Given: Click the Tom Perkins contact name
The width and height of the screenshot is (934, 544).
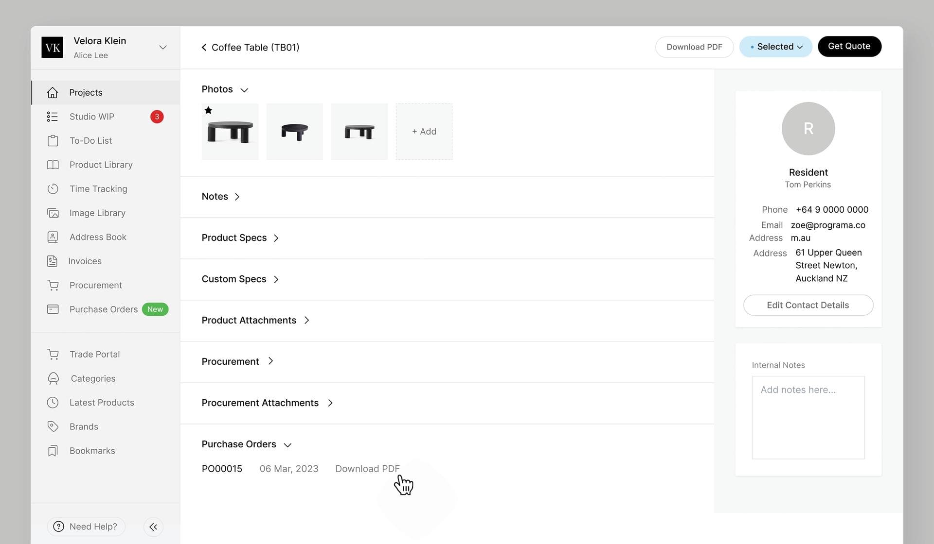Looking at the screenshot, I should 808,185.
